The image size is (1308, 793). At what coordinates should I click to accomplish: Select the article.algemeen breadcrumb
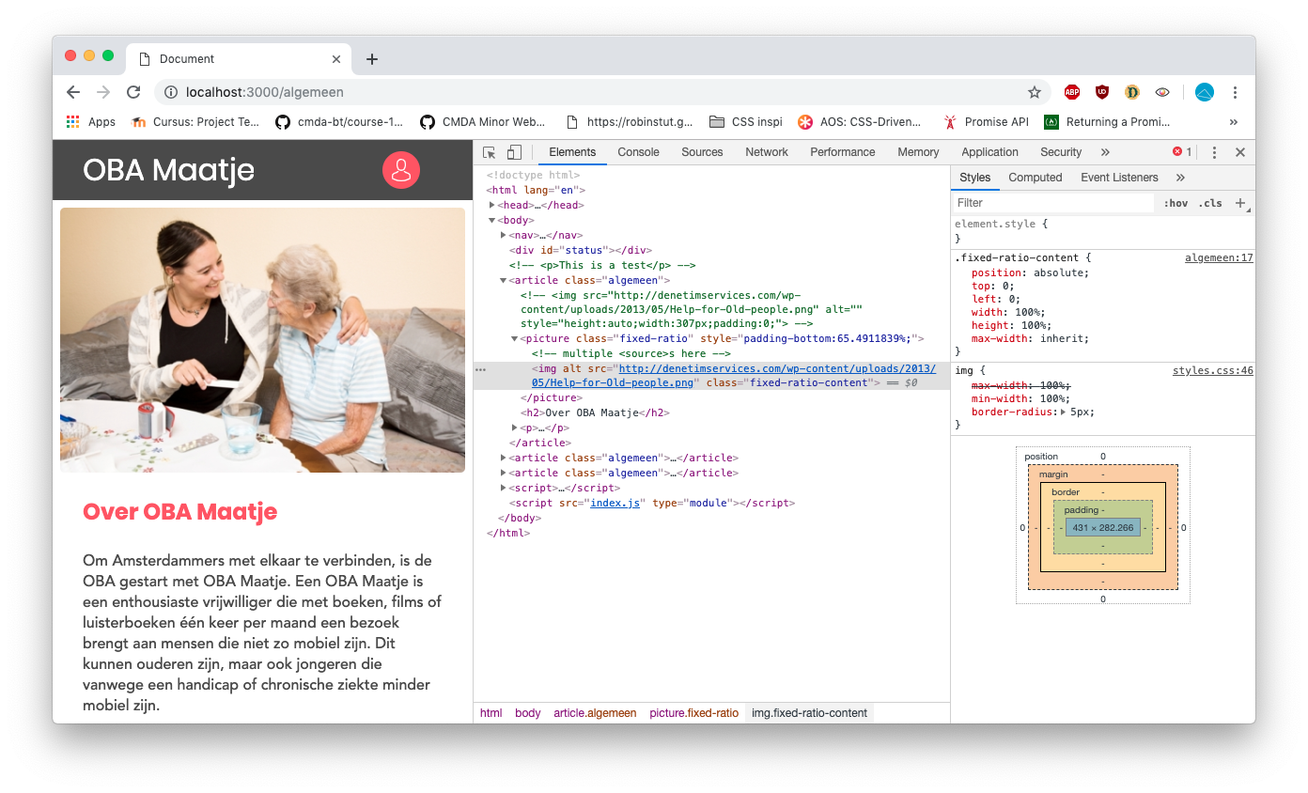point(595,713)
